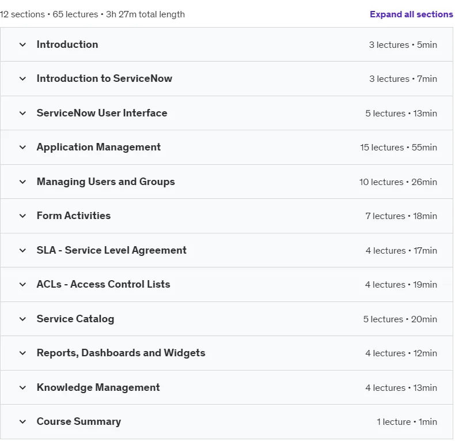Expand Application Management chevron
This screenshot has width=455, height=441.
click(x=22, y=148)
